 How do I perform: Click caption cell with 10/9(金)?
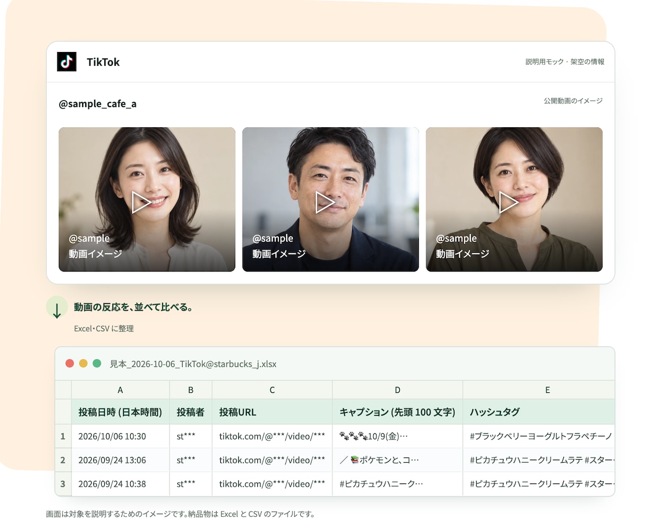[x=398, y=436]
